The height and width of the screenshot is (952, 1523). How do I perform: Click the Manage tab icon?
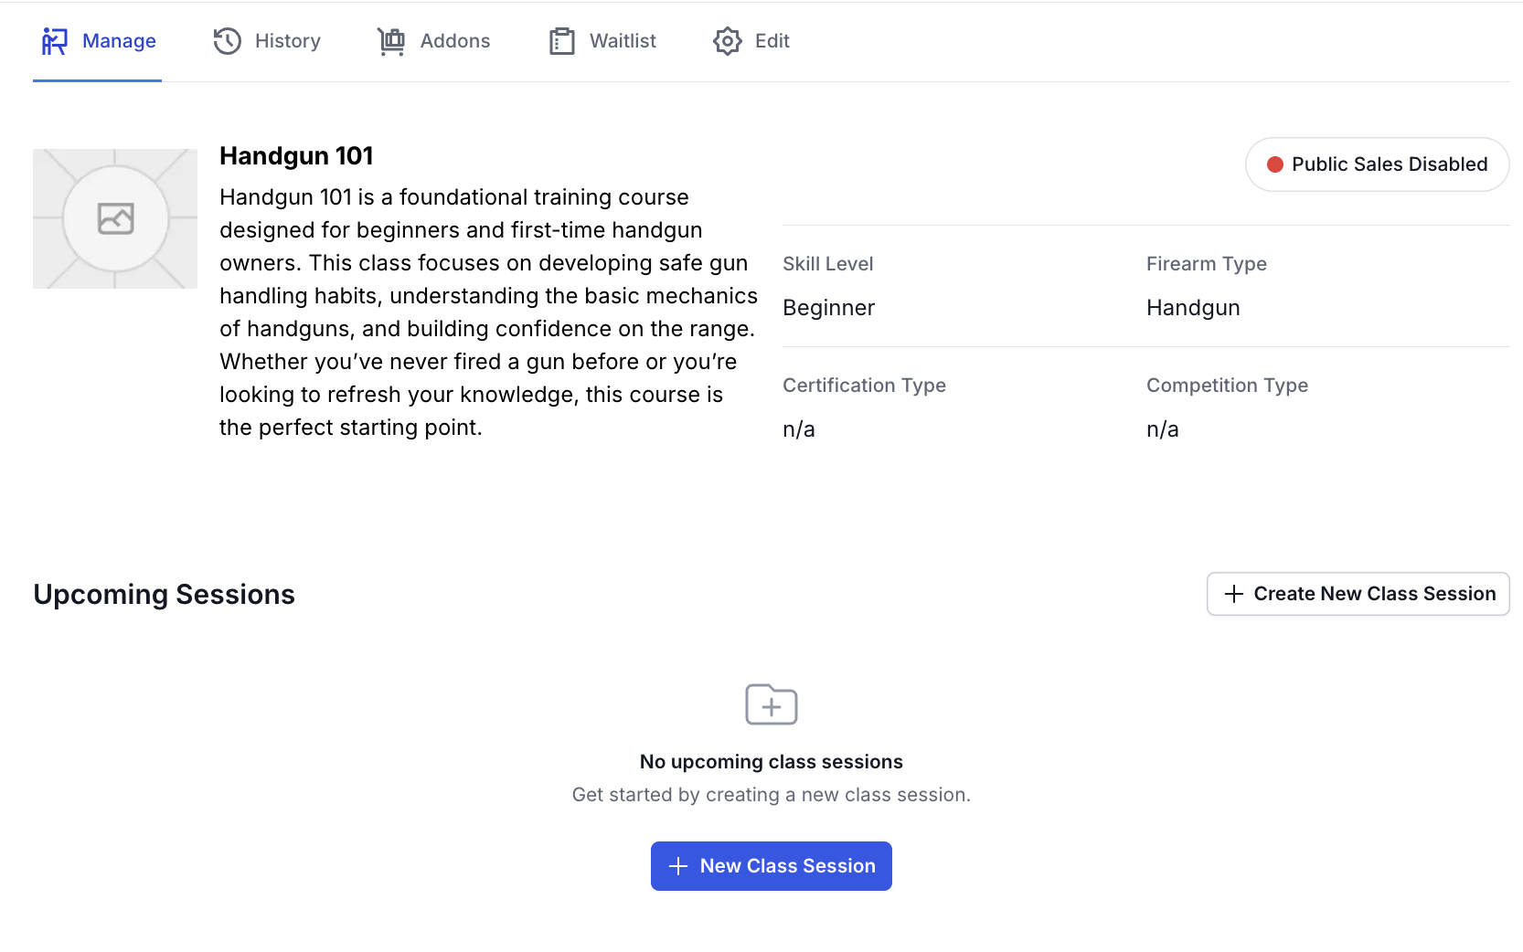tap(55, 41)
